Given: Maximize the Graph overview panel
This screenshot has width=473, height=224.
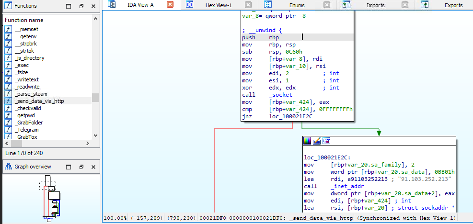Looking at the screenshot, I should pyautogui.click(x=69, y=167).
